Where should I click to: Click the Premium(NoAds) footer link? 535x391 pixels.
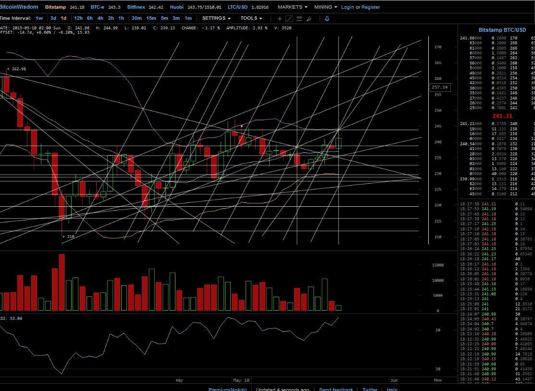coord(228,389)
